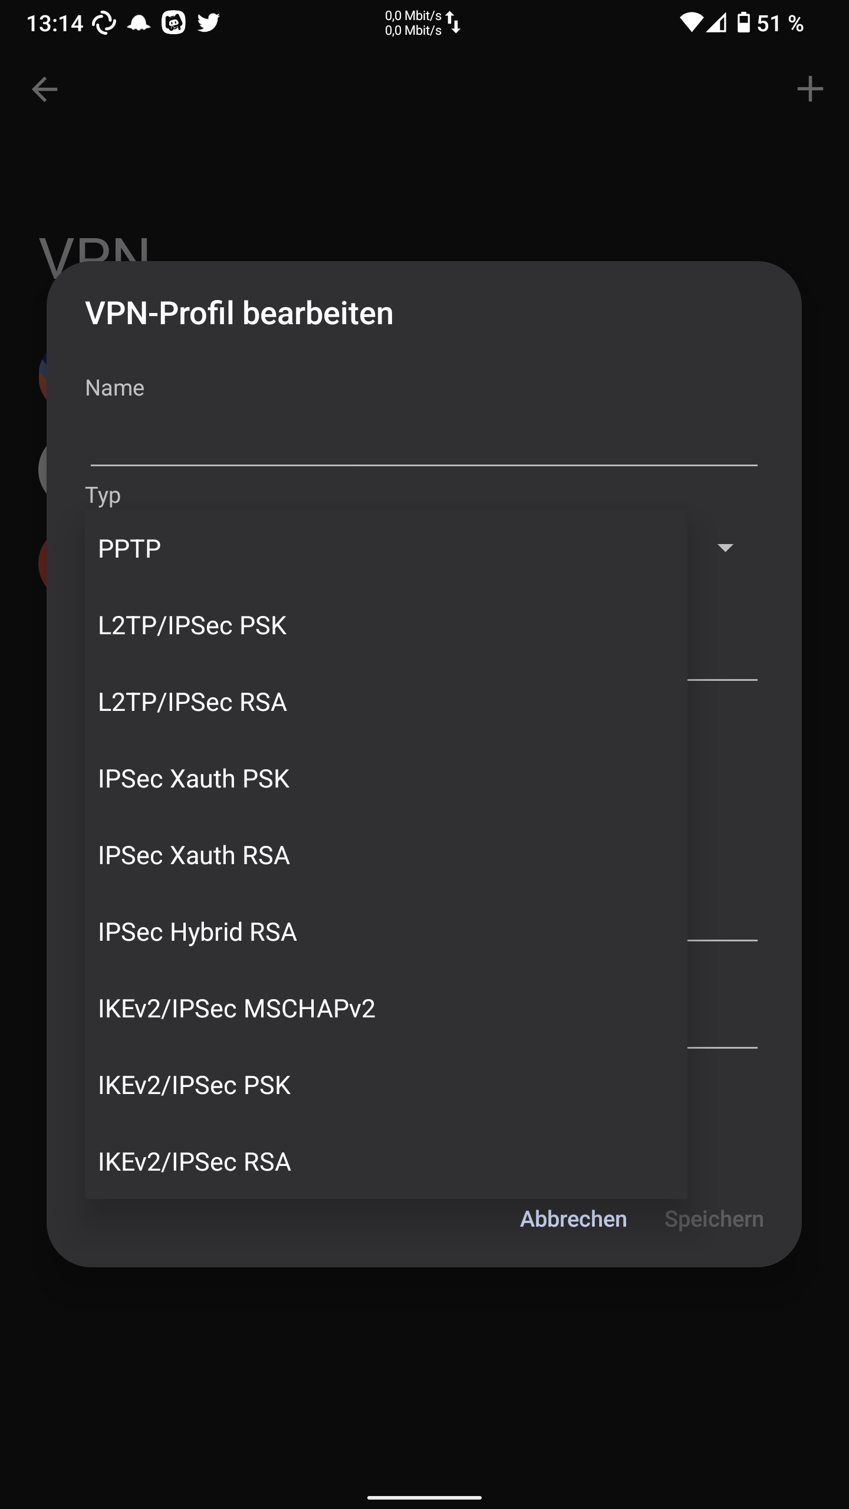Cancel editing with Abbrechen button
The image size is (849, 1509).
[573, 1218]
